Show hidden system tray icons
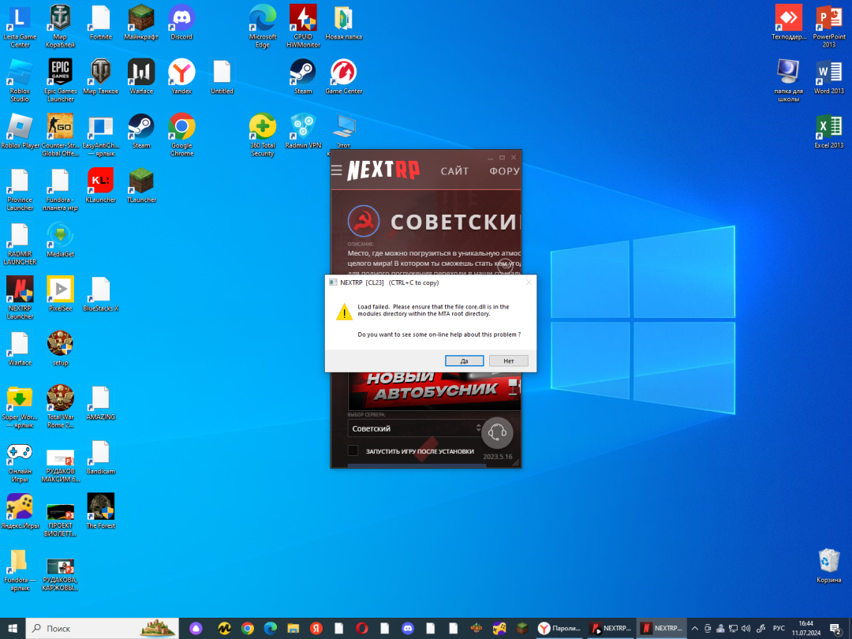Screen dimensions: 852x639 pyautogui.click(x=694, y=628)
